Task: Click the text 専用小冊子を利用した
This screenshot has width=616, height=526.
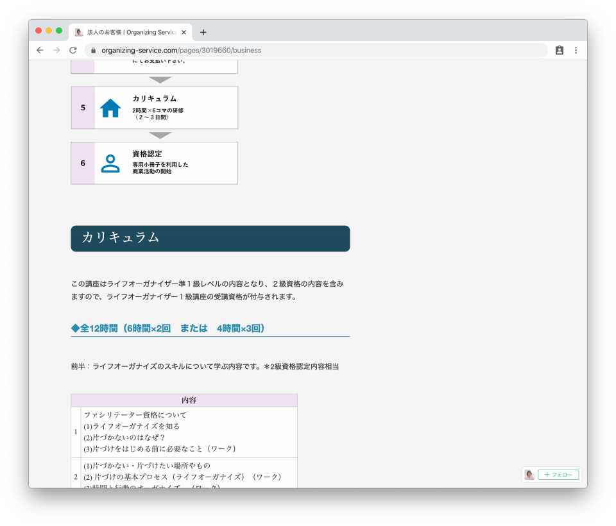Action: coord(160,165)
